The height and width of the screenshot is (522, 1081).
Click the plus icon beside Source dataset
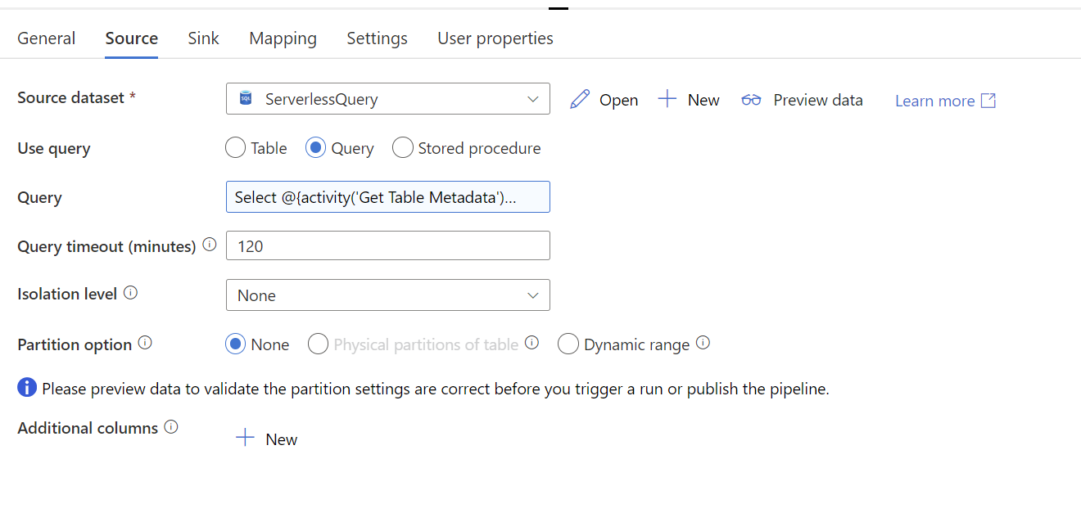click(x=667, y=99)
